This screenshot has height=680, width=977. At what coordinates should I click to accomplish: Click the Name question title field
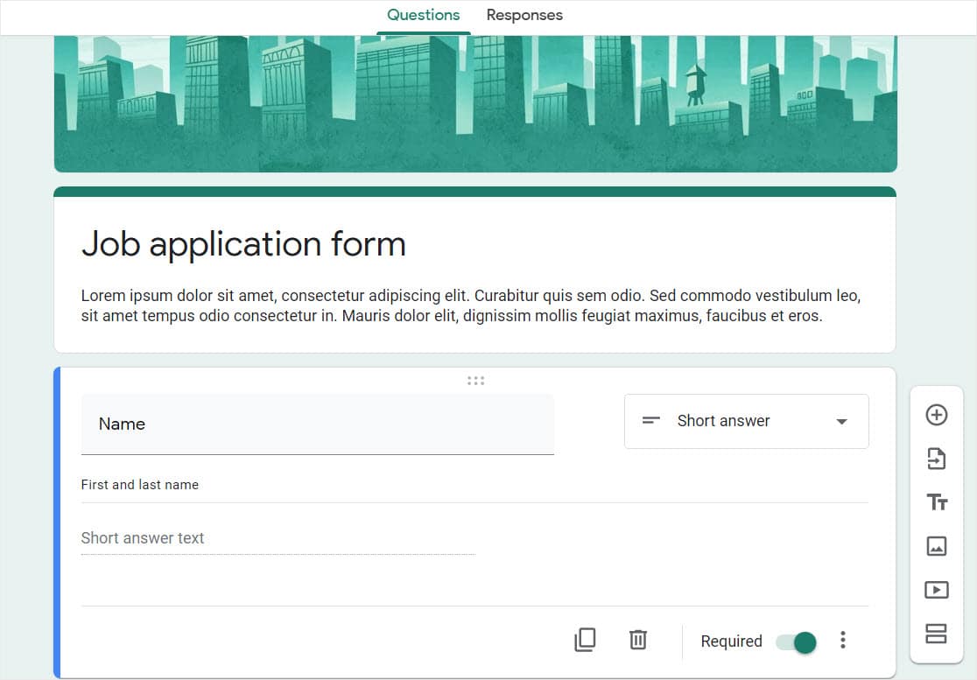point(317,424)
